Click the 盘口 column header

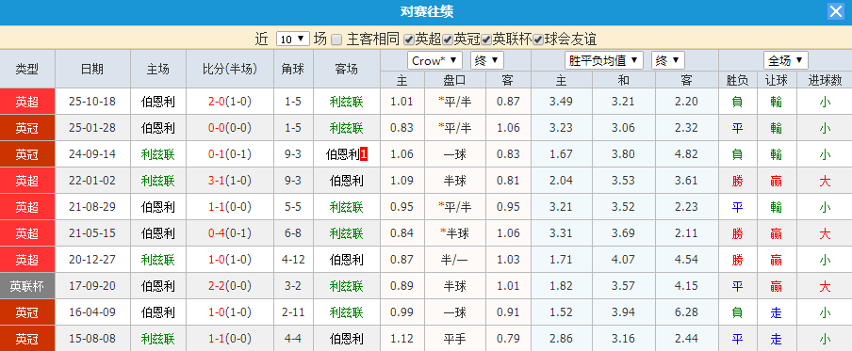[x=455, y=80]
